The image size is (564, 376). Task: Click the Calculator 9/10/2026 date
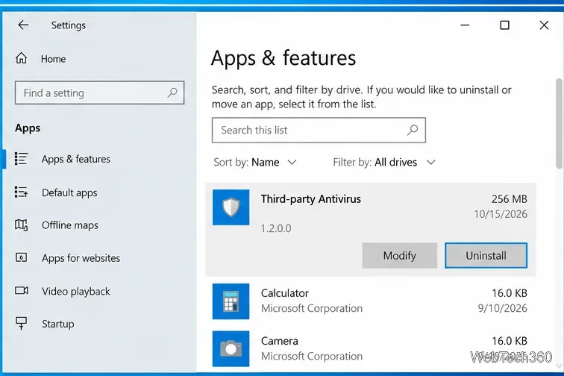click(x=503, y=308)
